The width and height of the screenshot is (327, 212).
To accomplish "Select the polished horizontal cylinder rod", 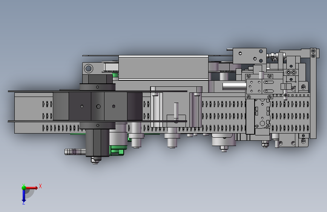I will tap(234, 86).
